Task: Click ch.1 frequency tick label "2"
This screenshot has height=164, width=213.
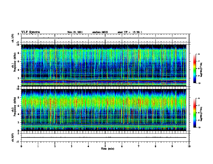Action: 19,78
